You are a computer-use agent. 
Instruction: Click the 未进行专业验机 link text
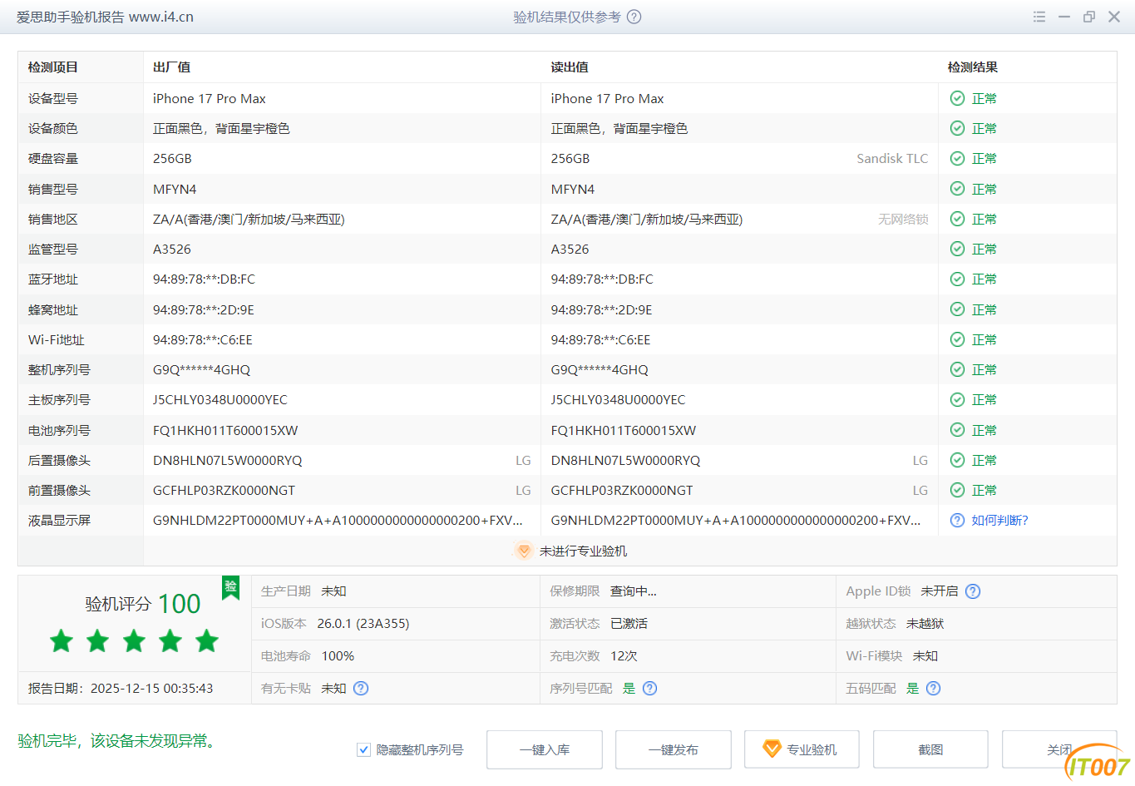584,551
